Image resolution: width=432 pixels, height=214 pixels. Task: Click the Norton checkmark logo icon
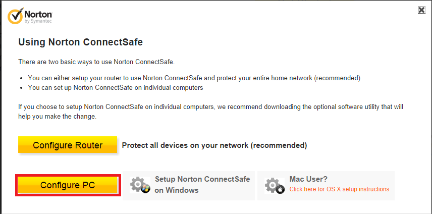[x=15, y=17]
